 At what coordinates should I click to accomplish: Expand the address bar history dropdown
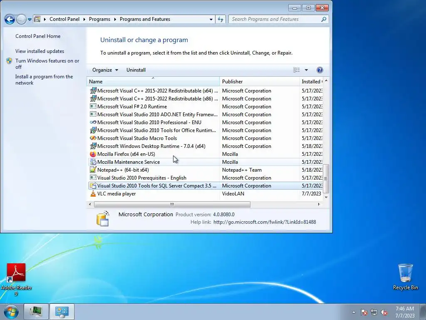point(211,19)
